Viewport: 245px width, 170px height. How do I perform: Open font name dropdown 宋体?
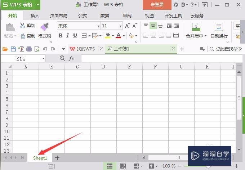pos(99,26)
